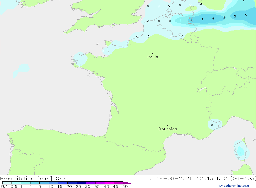Screen dimensions: 256x188
Task: Select the 5 mm blue legend swatch
Action: (44, 183)
